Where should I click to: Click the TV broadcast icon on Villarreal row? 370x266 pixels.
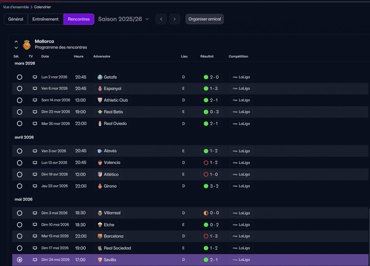35,213
